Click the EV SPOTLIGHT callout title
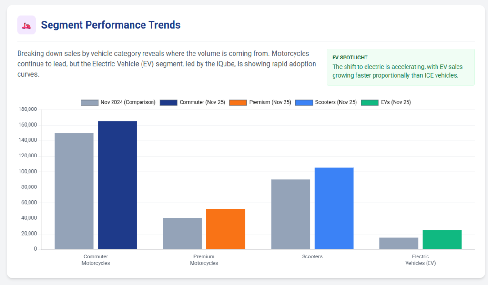 click(350, 58)
